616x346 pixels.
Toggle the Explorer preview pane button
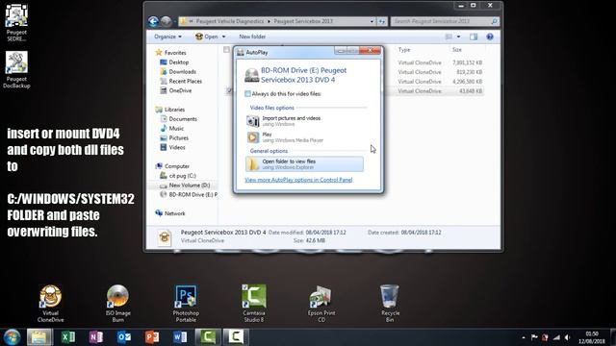pyautogui.click(x=474, y=37)
